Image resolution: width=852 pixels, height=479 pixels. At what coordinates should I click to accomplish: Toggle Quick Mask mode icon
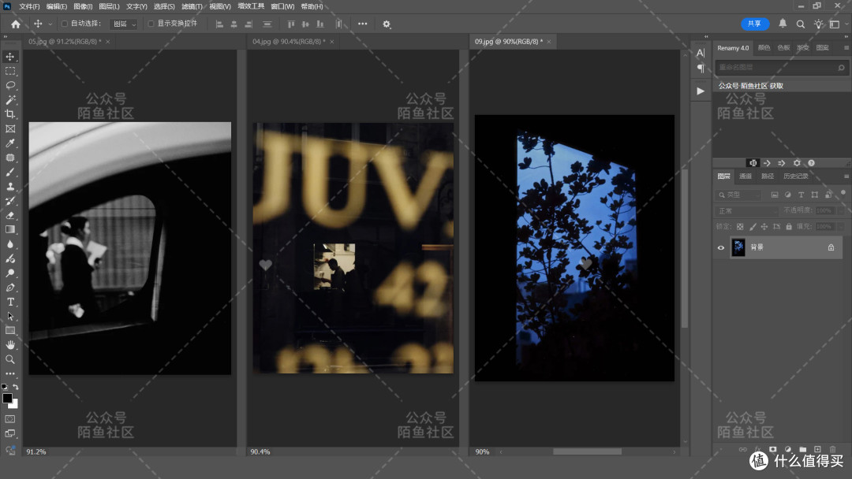[10, 419]
